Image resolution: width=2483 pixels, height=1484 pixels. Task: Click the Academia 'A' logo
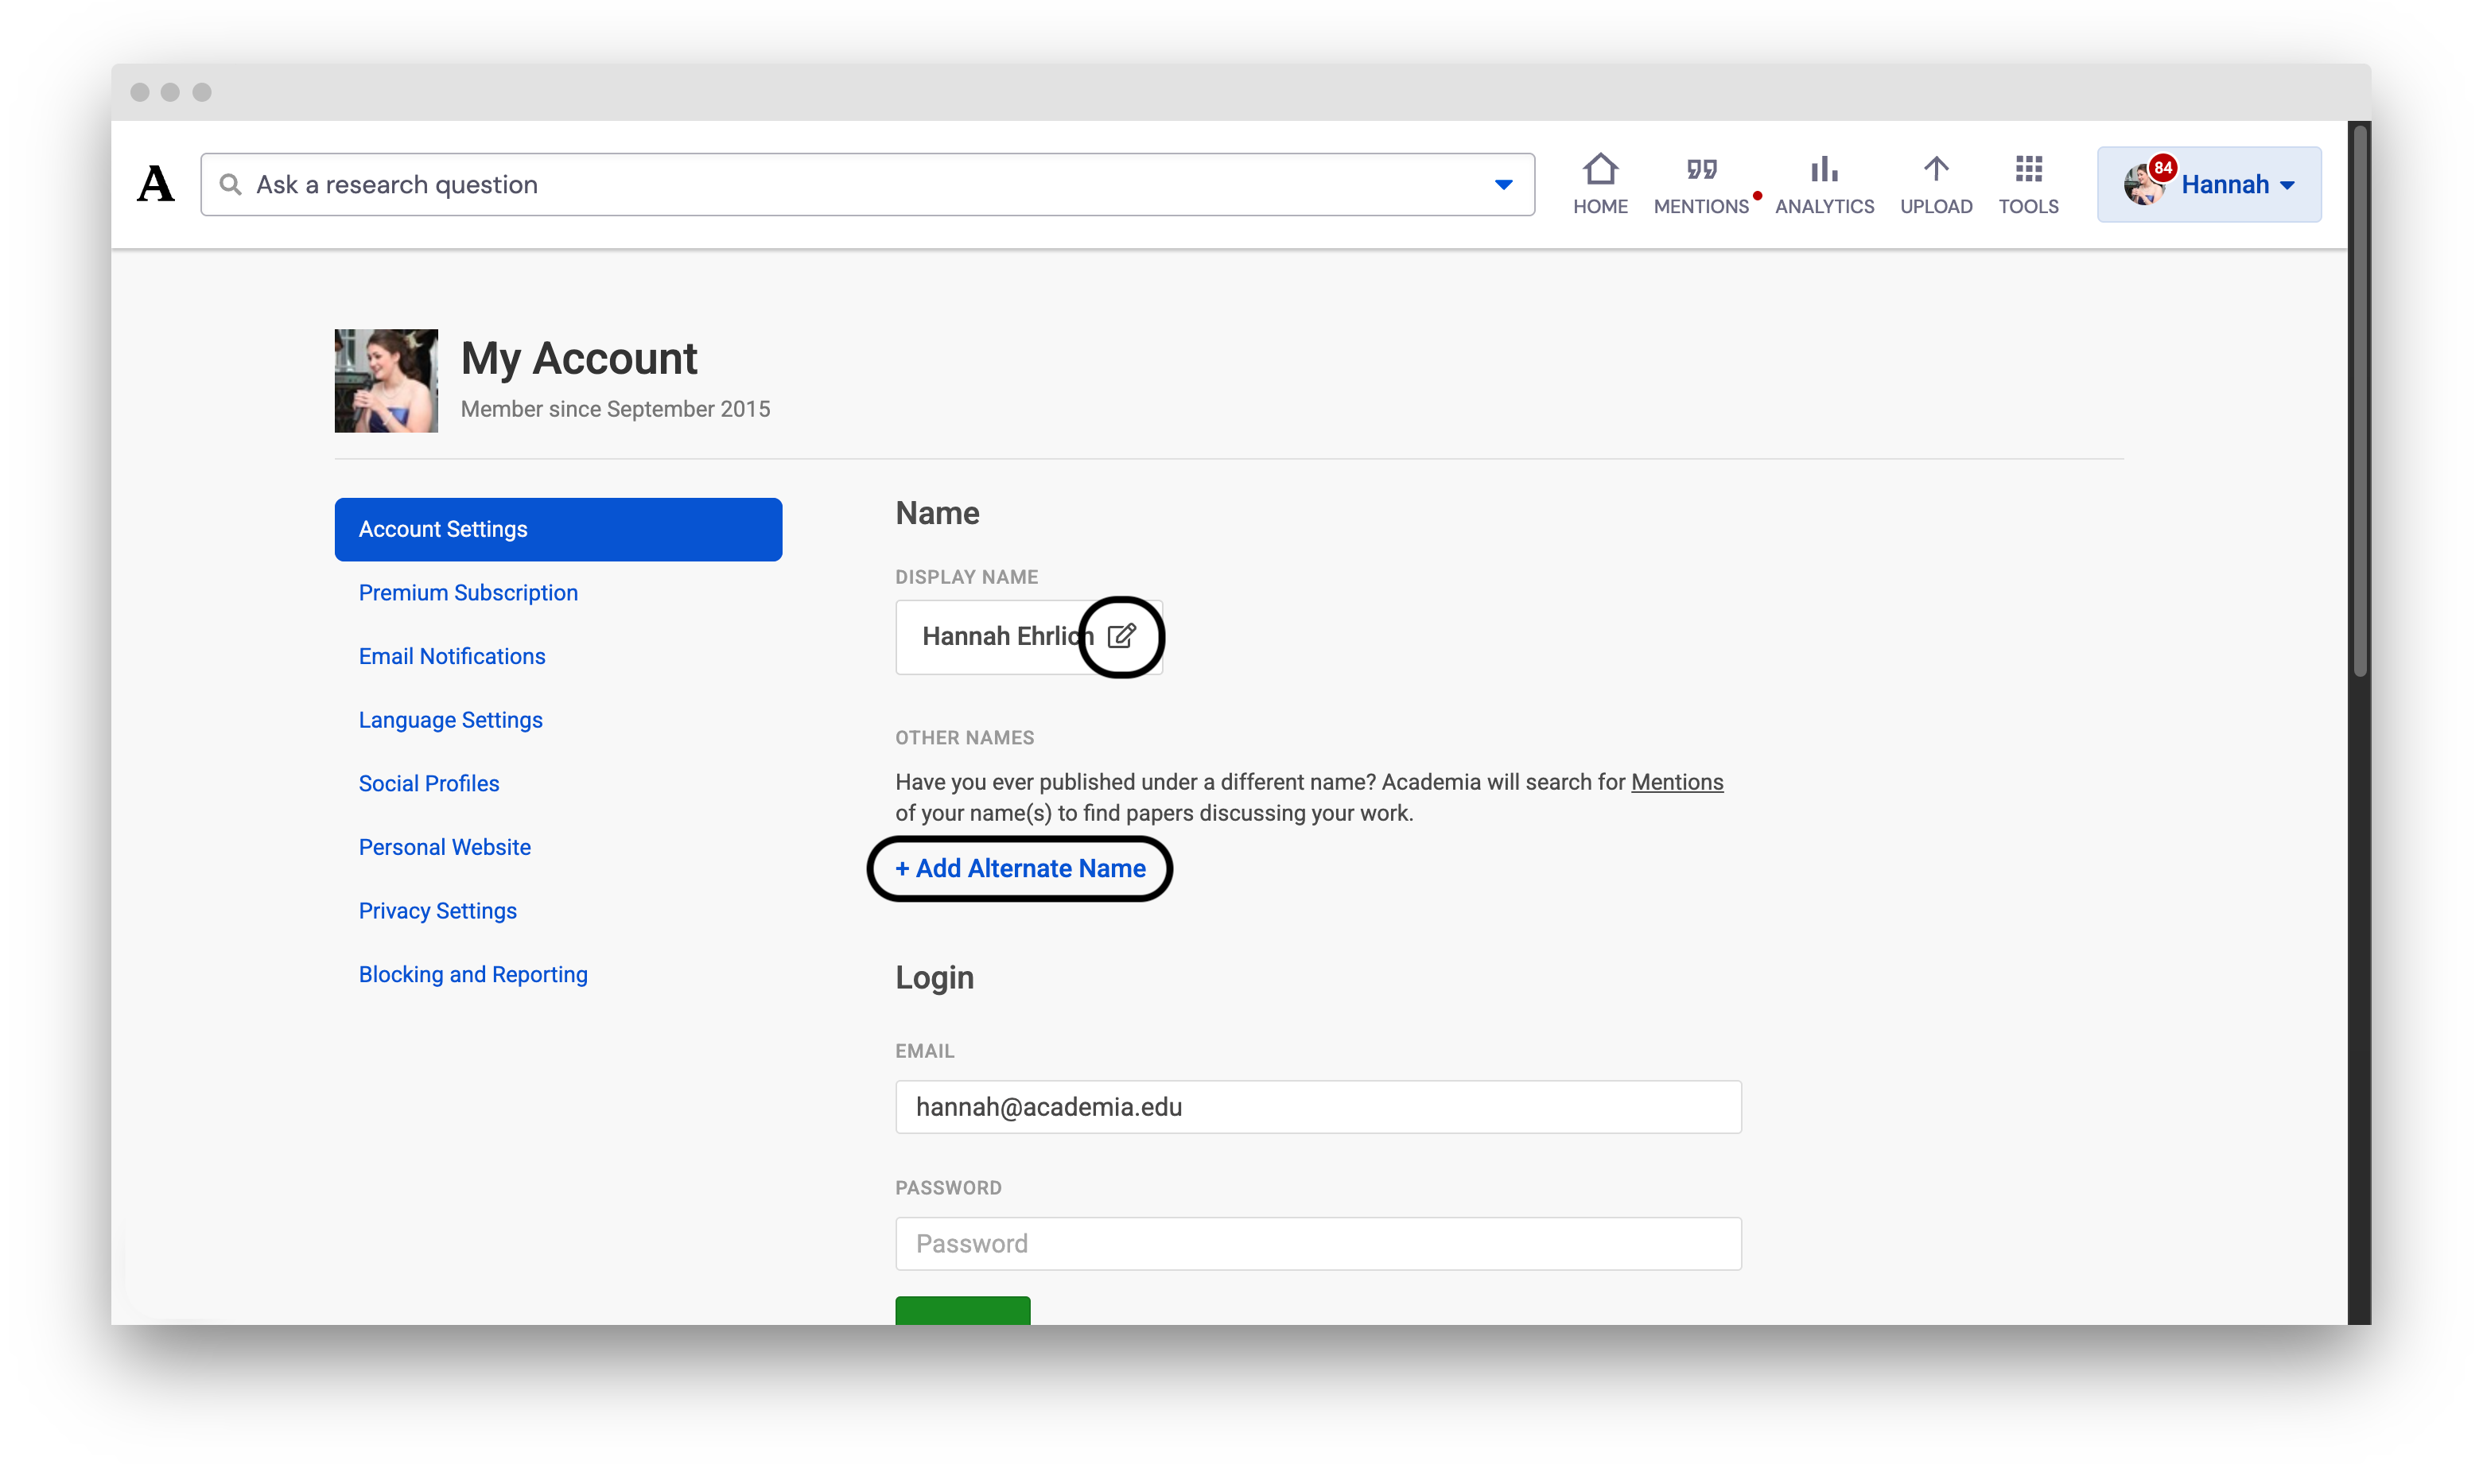tap(156, 184)
